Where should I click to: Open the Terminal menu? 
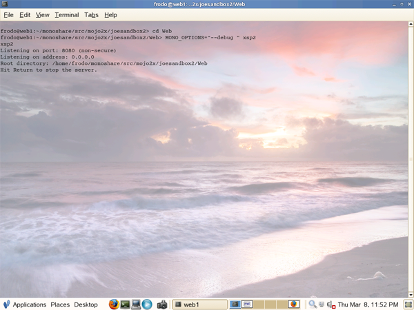point(66,15)
